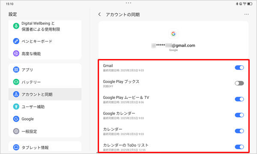Screen dimensions: 257x154
Task: Tap the three-dot handle at top center
Action: point(128,3)
